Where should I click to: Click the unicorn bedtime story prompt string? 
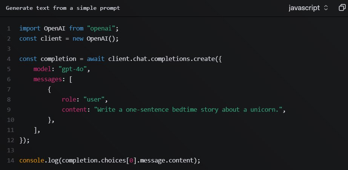[188, 110]
